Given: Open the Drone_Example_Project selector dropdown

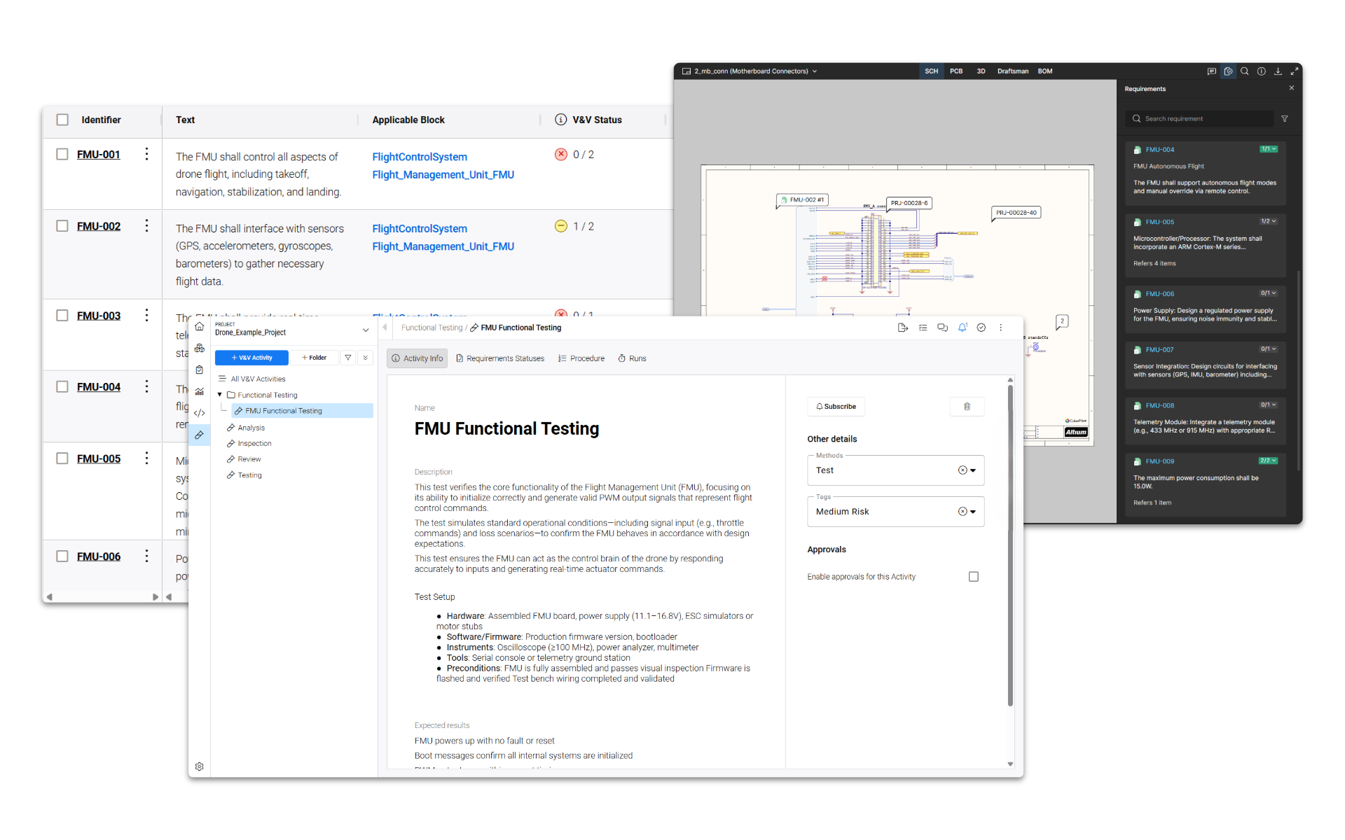Looking at the screenshot, I should click(x=366, y=330).
